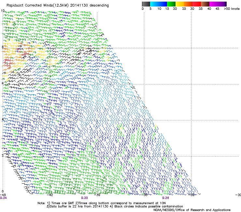Click the cyan-blue 5-15 knots legend swatch
The height and width of the screenshot is (212, 241).
pos(159,4)
